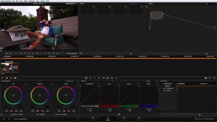Open the RGB Mixer palette icon
This screenshot has height=122, width=217.
point(7,78)
